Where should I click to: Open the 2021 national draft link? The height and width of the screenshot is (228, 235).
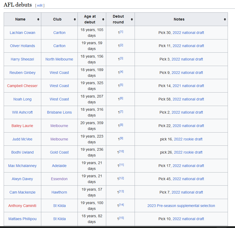click(x=188, y=86)
